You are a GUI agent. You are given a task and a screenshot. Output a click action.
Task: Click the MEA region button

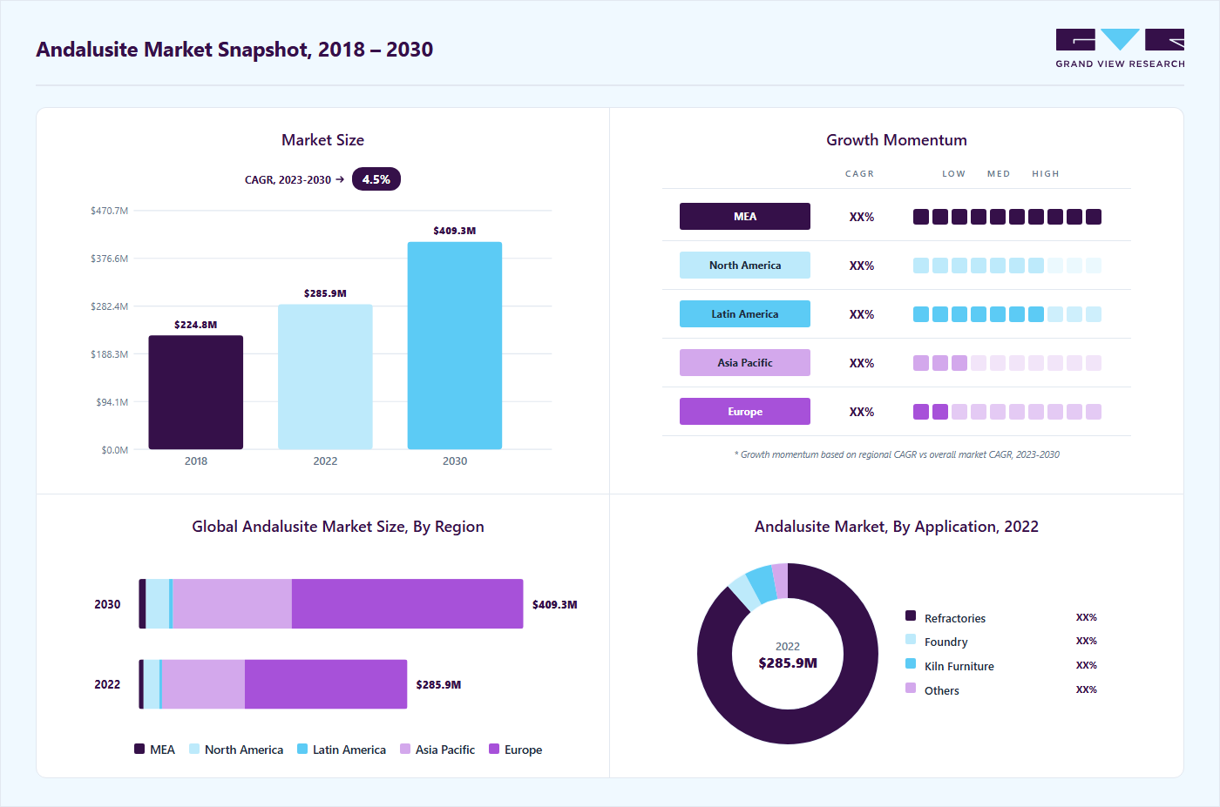pos(745,217)
